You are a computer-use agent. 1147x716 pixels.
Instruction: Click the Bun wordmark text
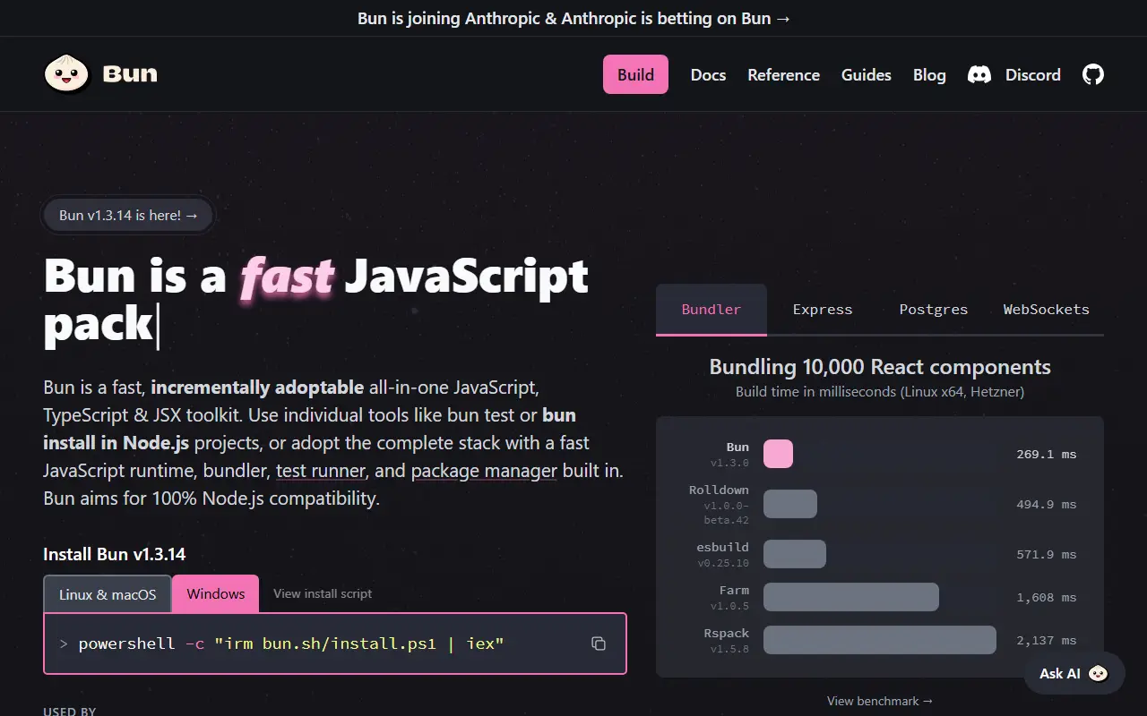pyautogui.click(x=130, y=74)
